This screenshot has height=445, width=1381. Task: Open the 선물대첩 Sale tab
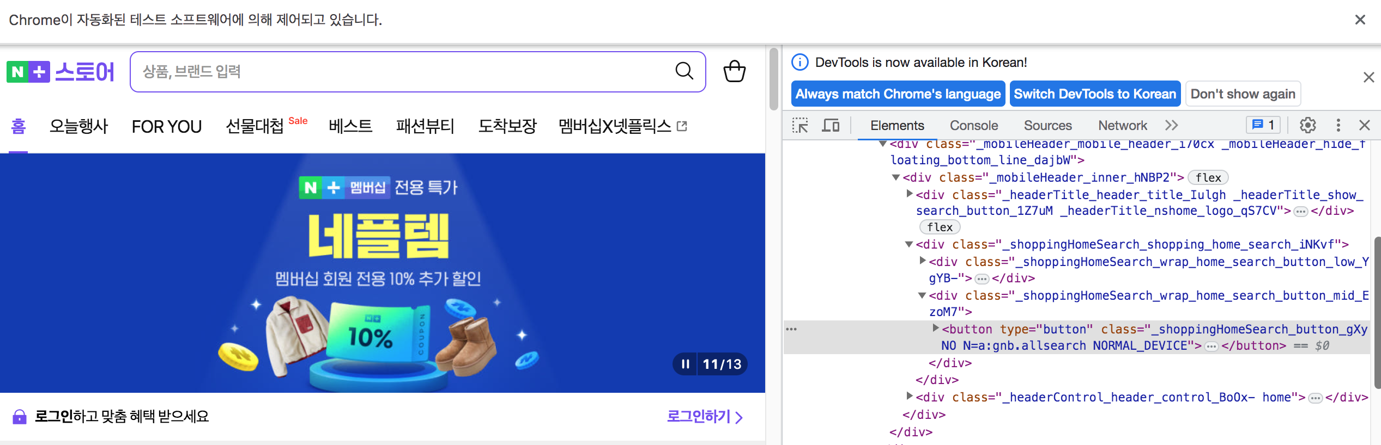[266, 126]
